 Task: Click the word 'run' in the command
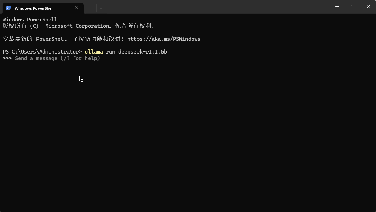tap(110, 52)
